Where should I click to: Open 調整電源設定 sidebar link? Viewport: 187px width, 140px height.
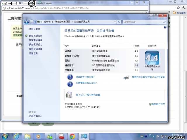tap(36, 45)
